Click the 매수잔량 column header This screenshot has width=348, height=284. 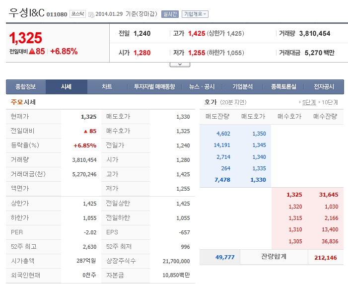point(325,116)
